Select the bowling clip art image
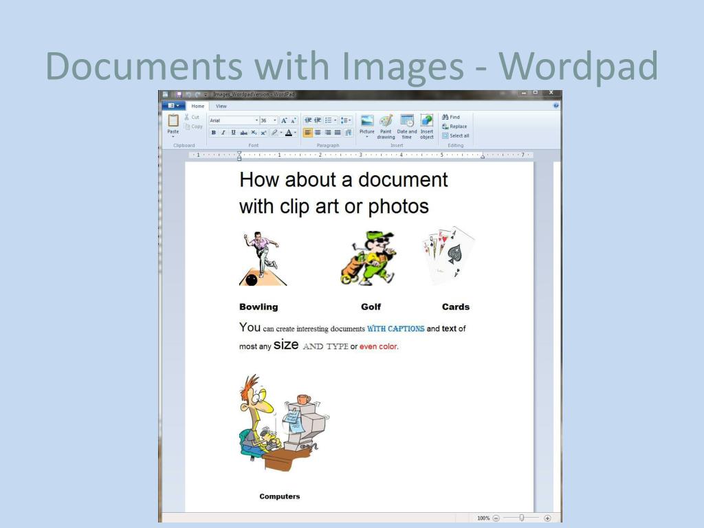This screenshot has height=528, width=704. (263, 258)
